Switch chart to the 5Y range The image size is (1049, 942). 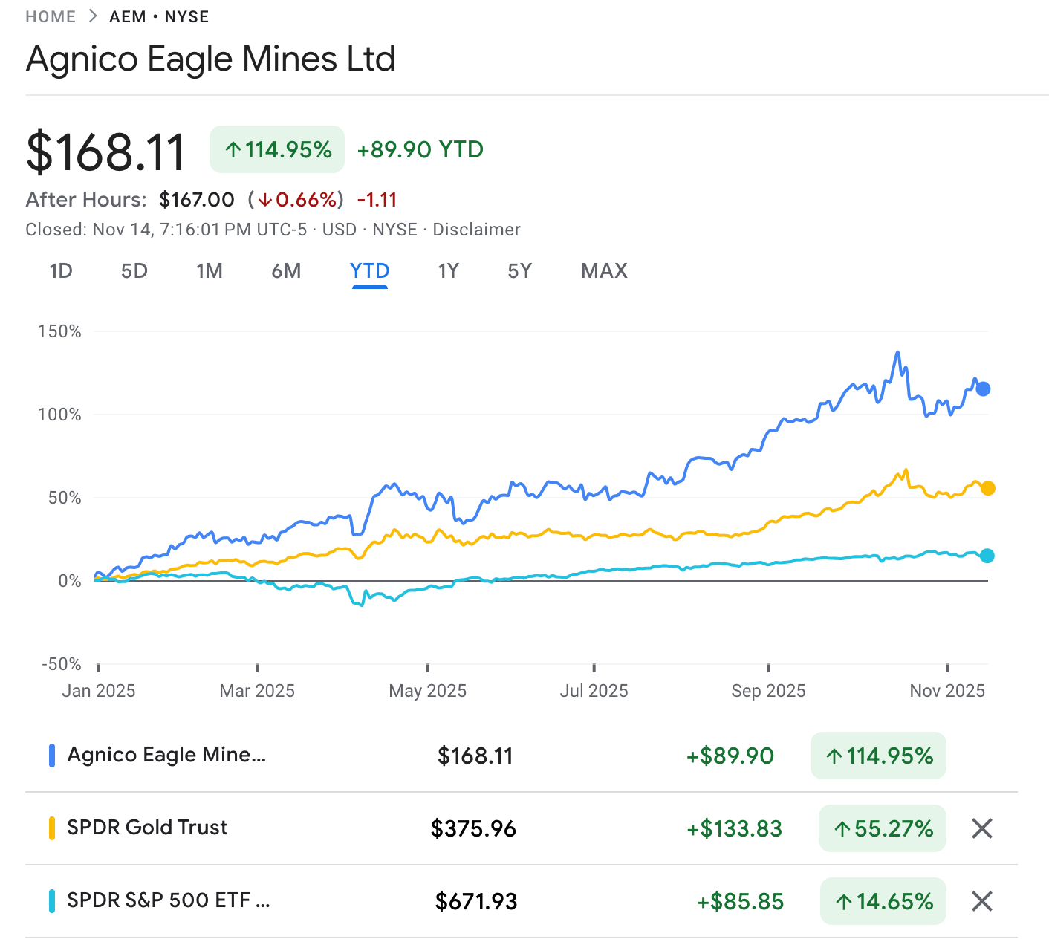(520, 271)
